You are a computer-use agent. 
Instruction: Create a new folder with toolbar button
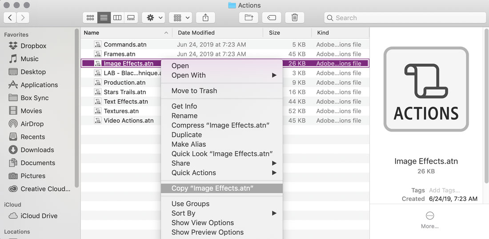(x=249, y=18)
